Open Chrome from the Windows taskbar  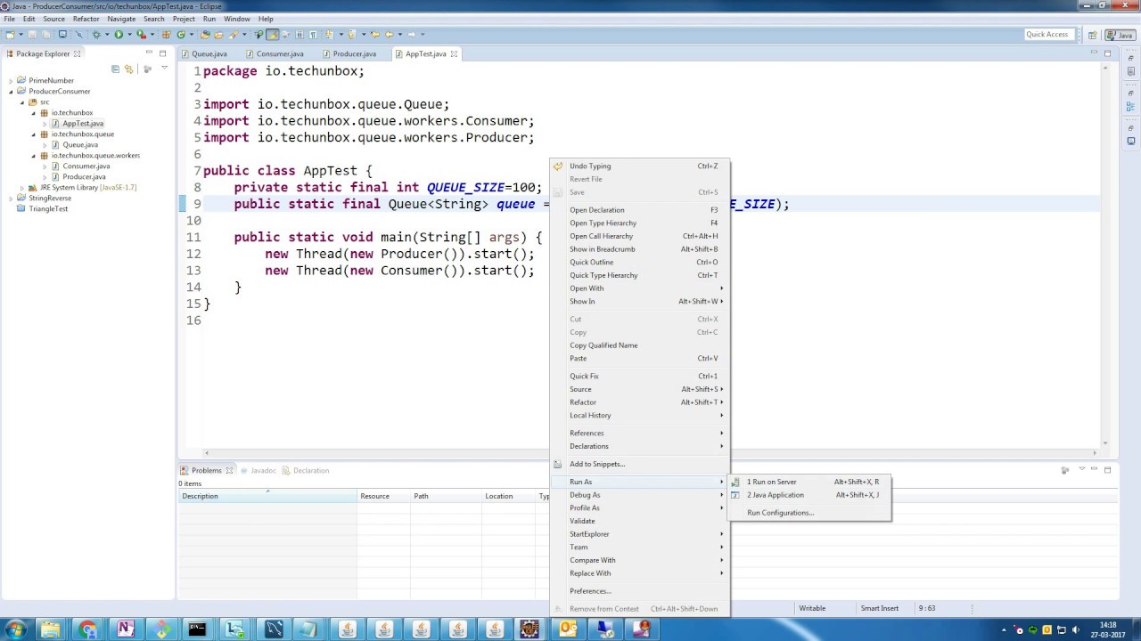[x=87, y=629]
